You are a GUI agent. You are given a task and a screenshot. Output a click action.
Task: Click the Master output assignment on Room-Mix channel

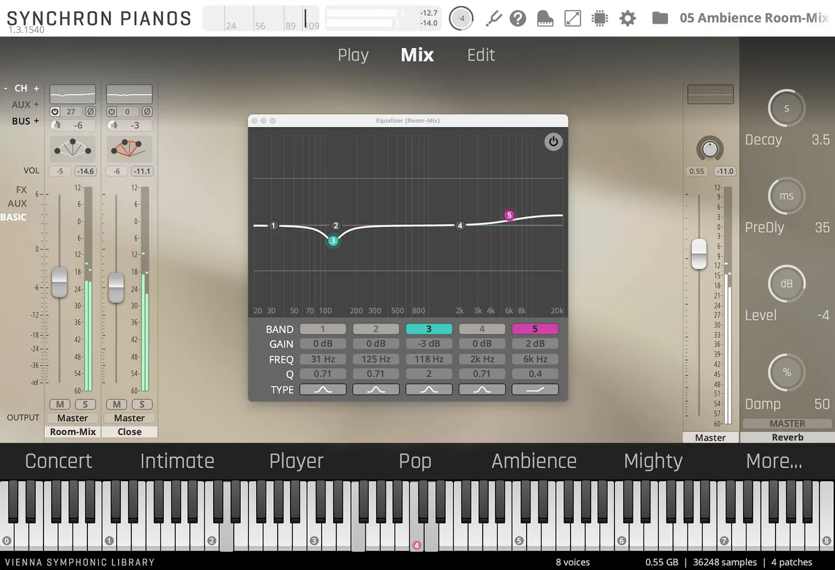pos(72,417)
